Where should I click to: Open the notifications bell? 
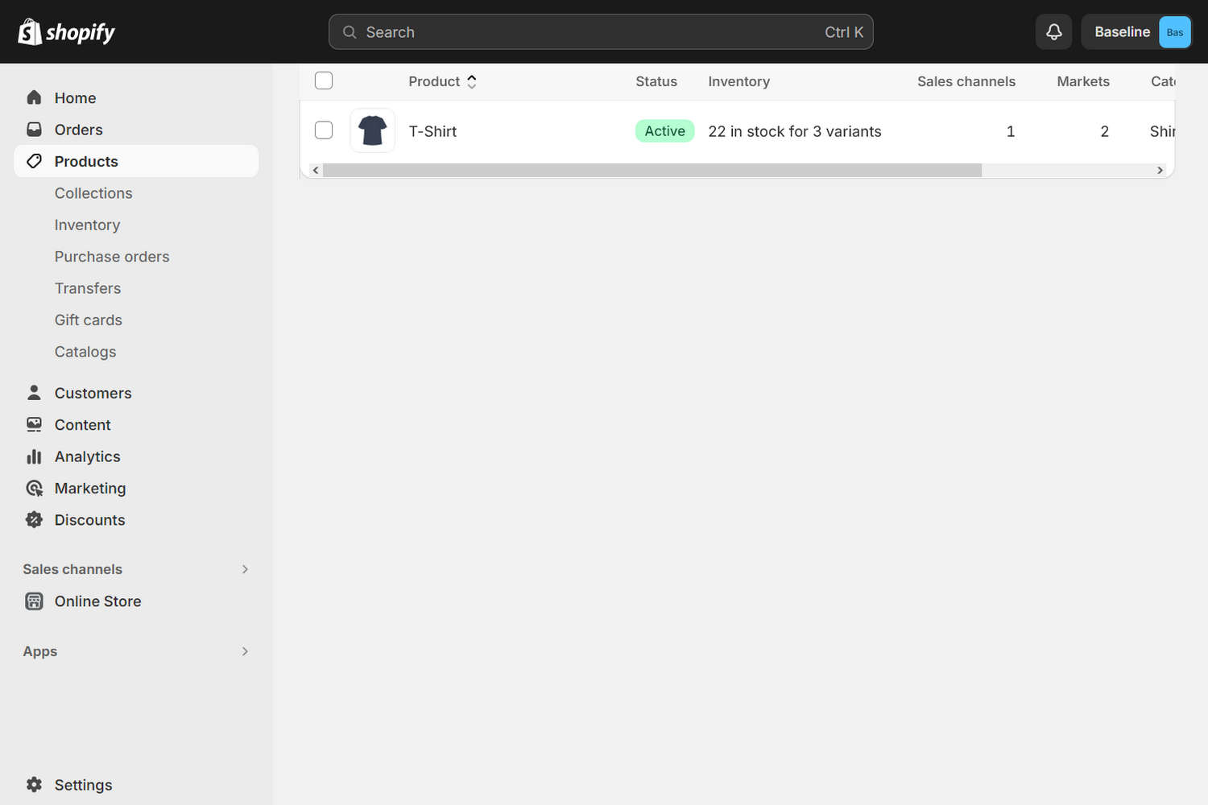point(1053,32)
